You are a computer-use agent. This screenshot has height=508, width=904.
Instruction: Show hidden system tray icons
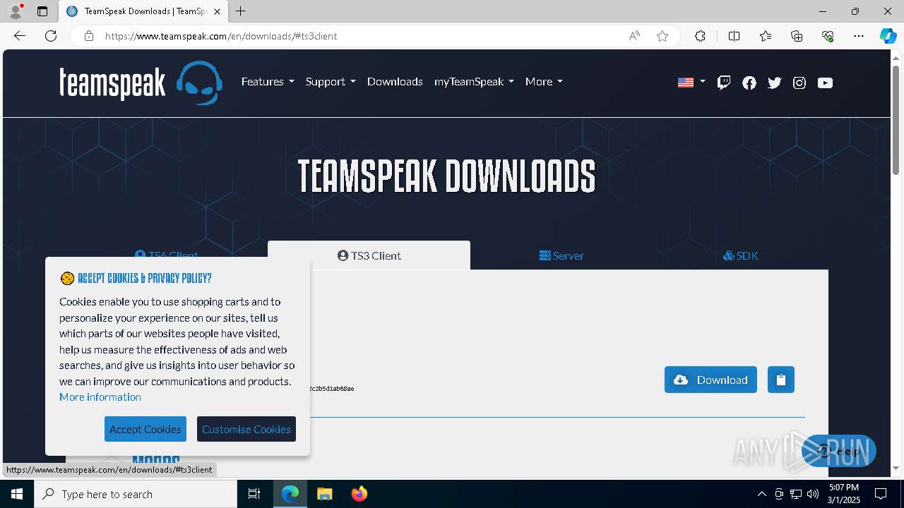[x=761, y=494]
